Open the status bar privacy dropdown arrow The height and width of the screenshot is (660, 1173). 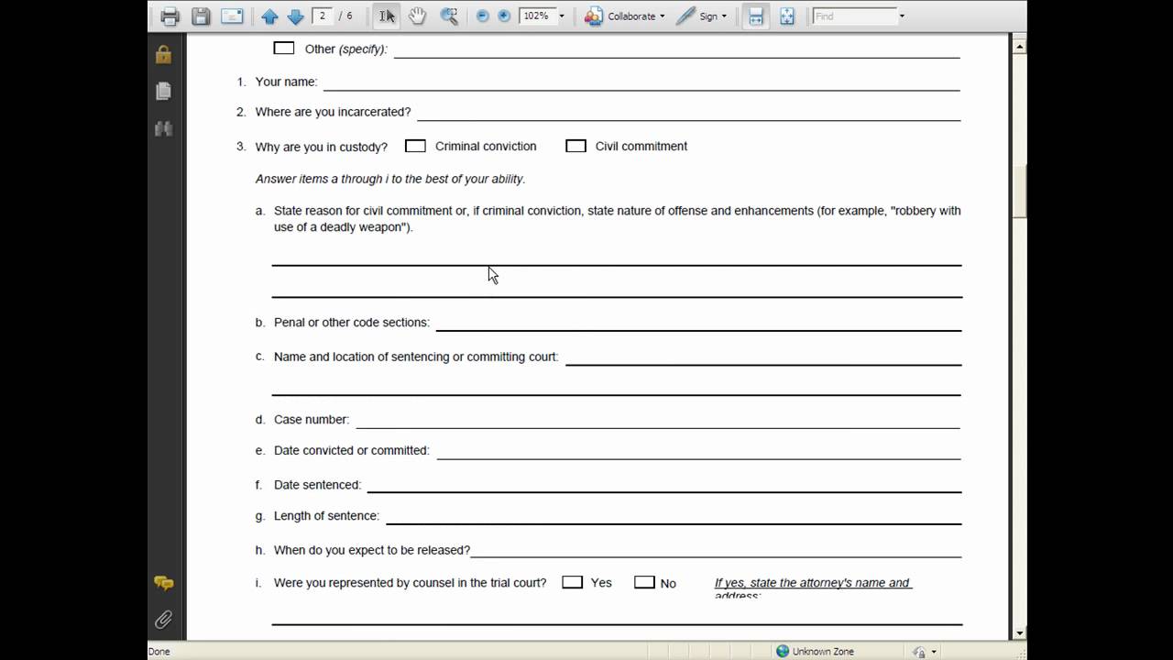(x=934, y=652)
